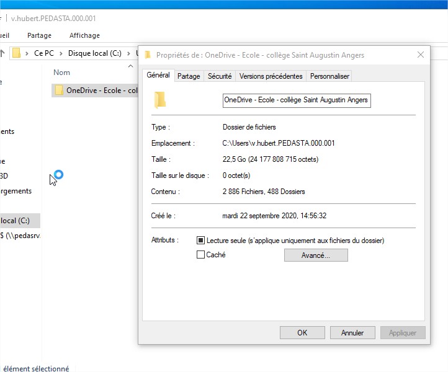This screenshot has width=448, height=372.
Task: Click the Emplacement path value
Action: [x=279, y=143]
